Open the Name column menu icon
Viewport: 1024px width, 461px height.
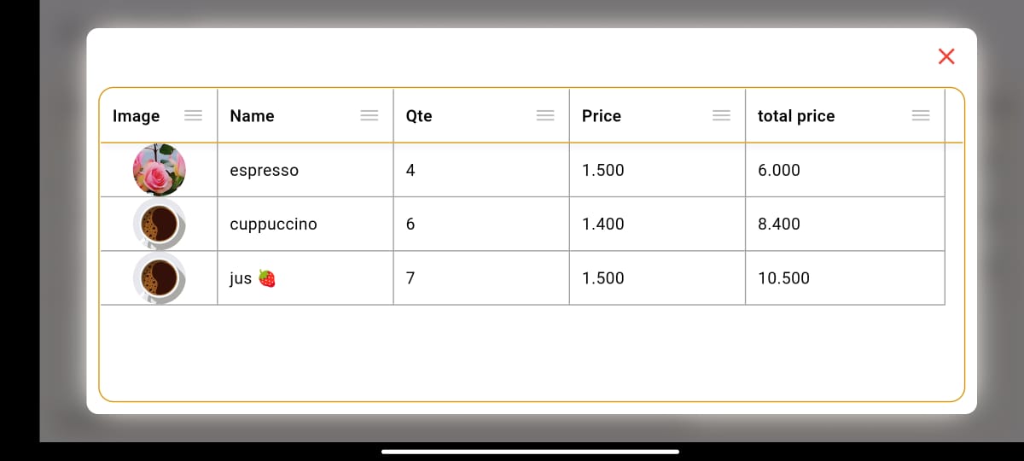(x=369, y=116)
